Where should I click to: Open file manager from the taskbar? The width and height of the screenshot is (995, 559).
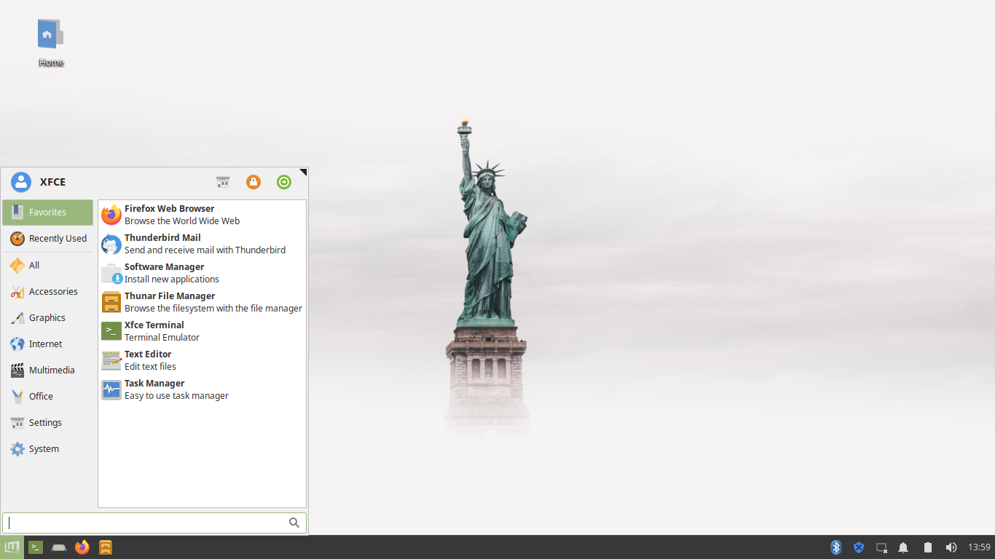[106, 547]
